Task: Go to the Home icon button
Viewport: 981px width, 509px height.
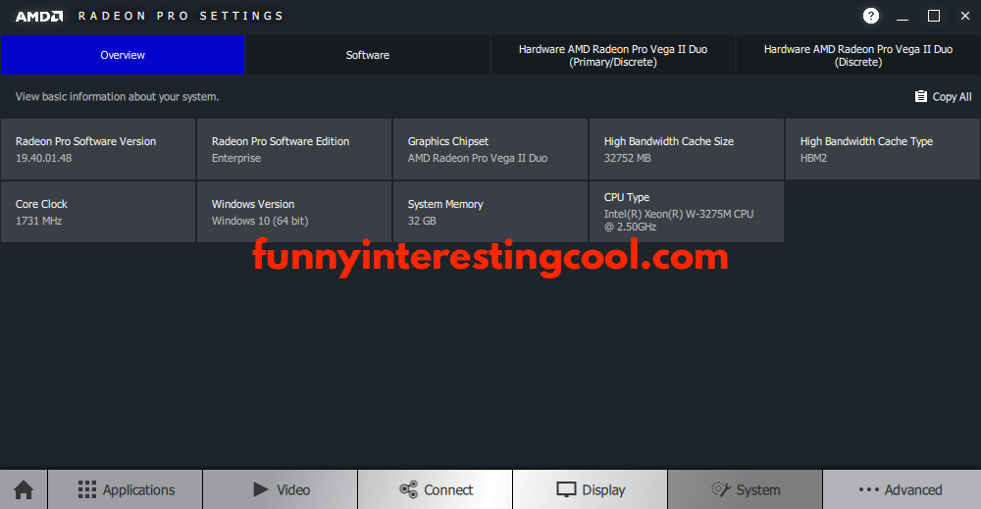Action: [x=24, y=489]
